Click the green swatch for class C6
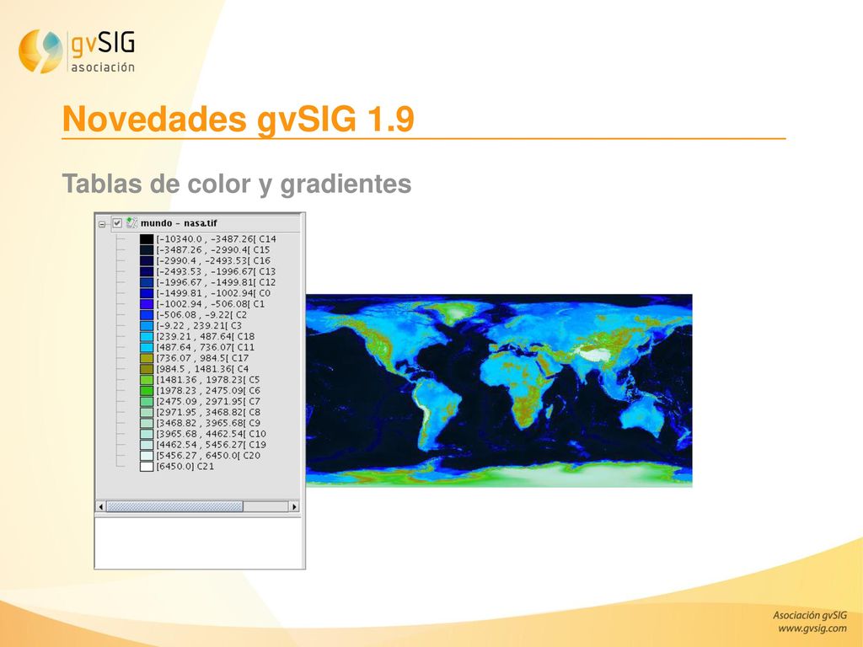 pos(147,391)
